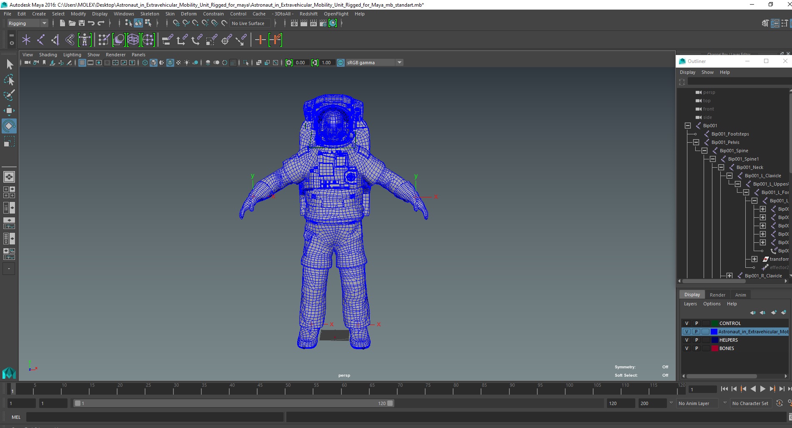Image resolution: width=792 pixels, height=428 pixels.
Task: Open Outliner Show menu
Action: tap(707, 72)
